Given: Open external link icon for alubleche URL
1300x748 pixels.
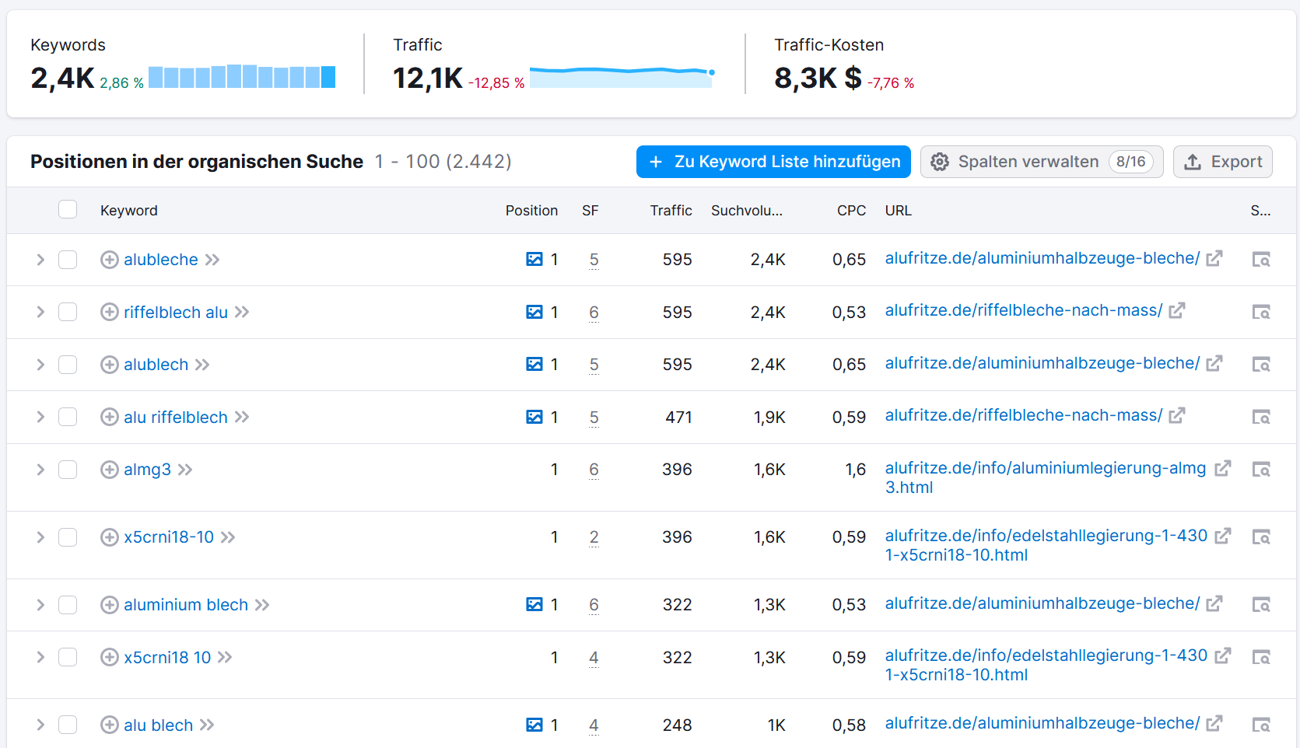Looking at the screenshot, I should tap(1214, 258).
